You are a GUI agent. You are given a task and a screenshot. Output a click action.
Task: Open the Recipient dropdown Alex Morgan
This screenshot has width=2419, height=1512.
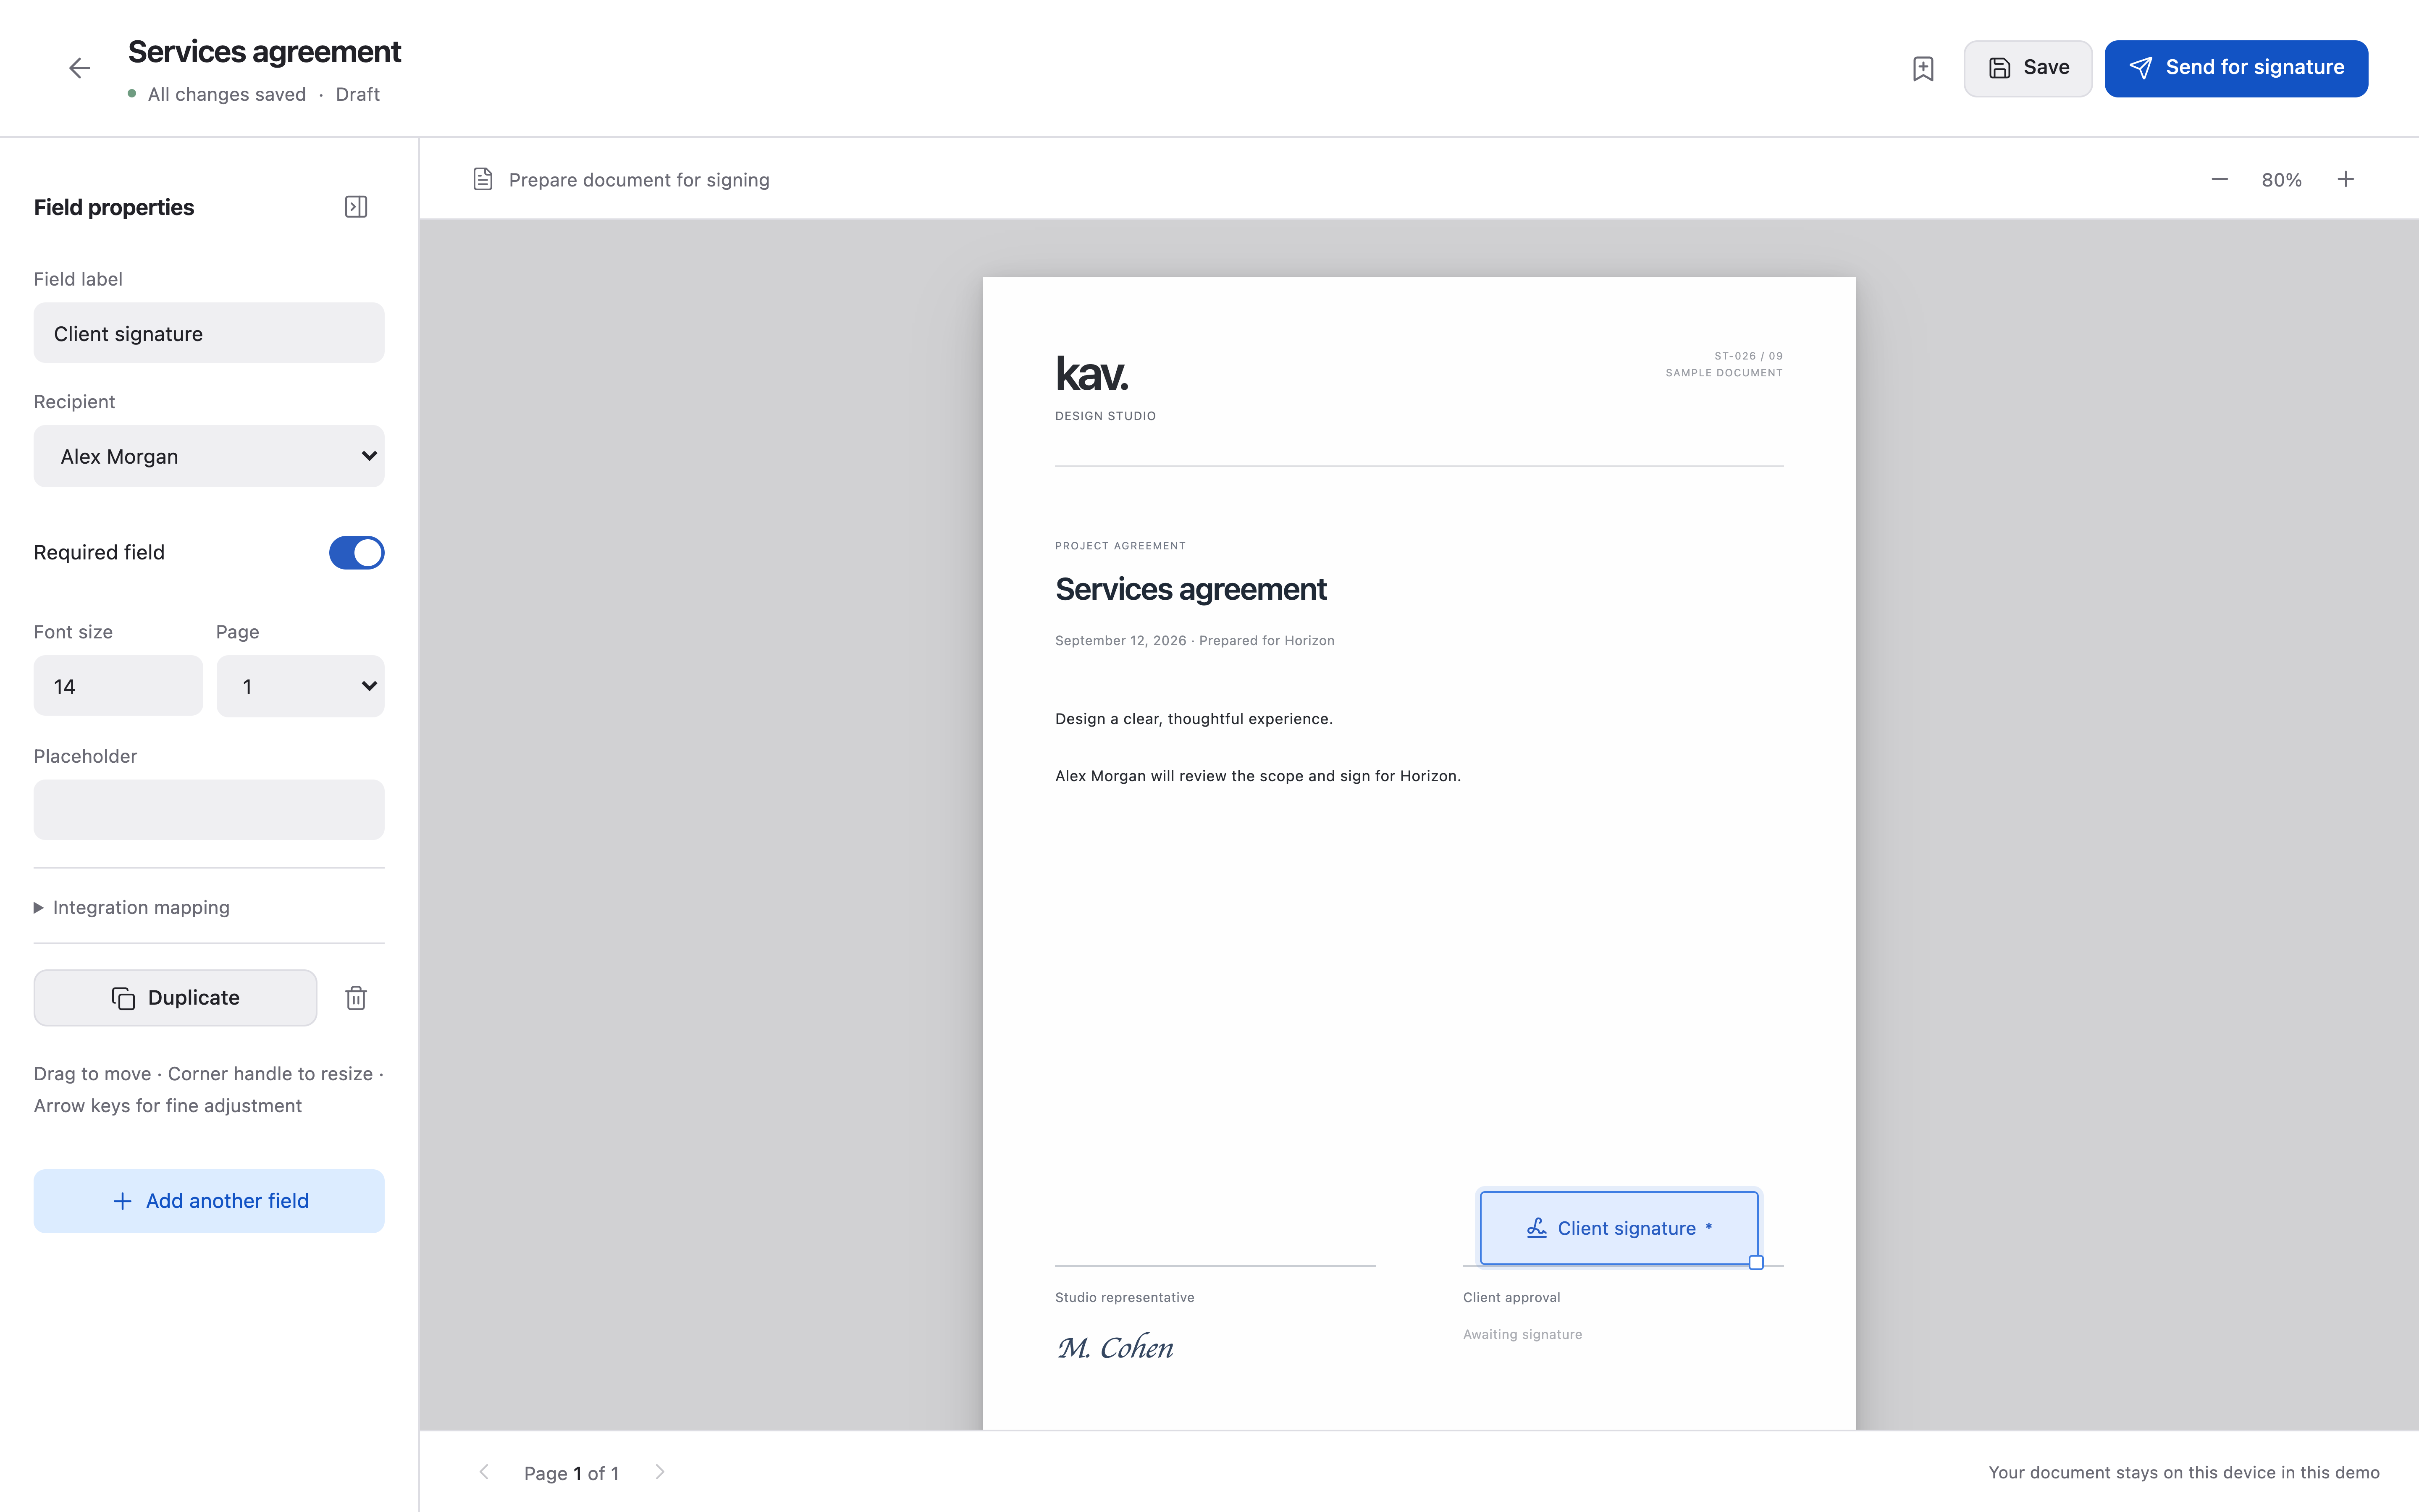(209, 456)
